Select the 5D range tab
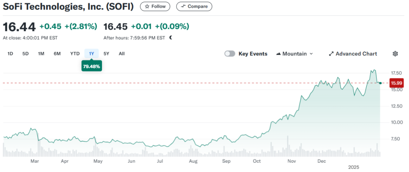Viewport: 409px width, 172px height. [25, 54]
